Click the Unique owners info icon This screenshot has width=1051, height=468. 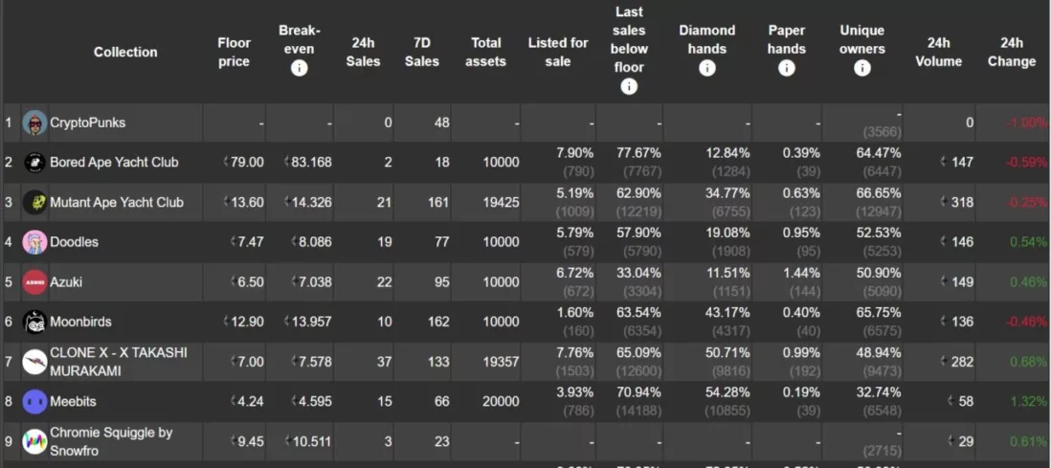click(862, 68)
